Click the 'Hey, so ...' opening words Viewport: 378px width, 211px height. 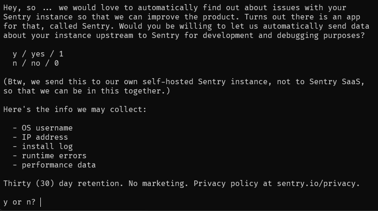[x=27, y=8]
